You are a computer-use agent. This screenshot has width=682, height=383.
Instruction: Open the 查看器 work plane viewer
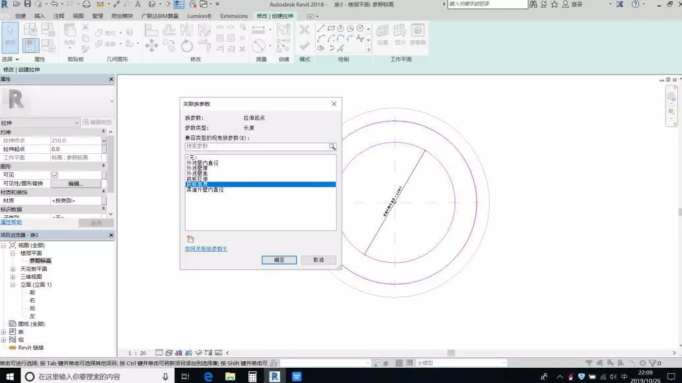pyautogui.click(x=418, y=35)
